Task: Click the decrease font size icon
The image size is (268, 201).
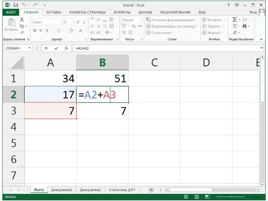Action: pos(84,22)
